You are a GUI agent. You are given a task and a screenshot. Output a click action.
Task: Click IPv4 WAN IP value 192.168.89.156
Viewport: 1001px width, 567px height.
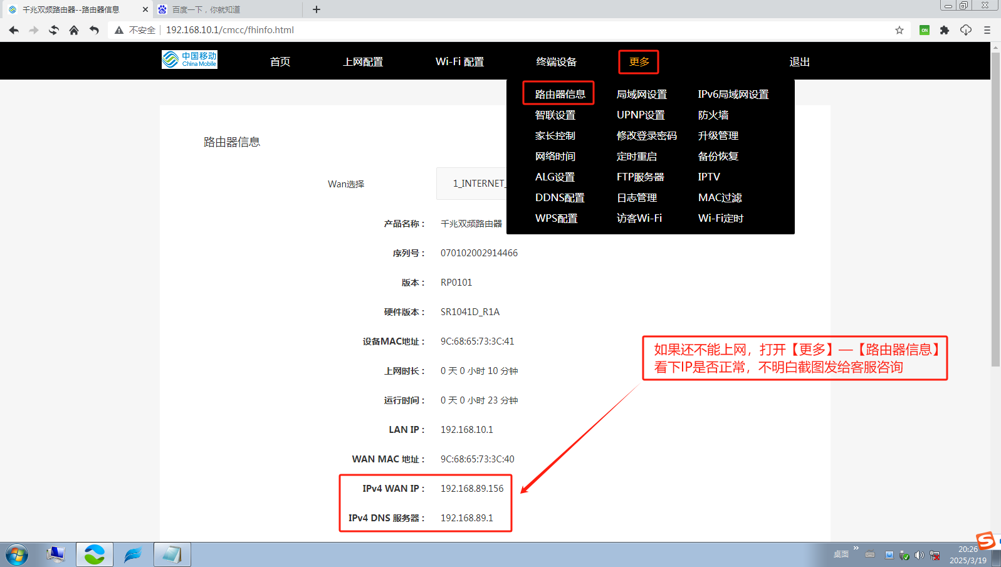coord(472,488)
